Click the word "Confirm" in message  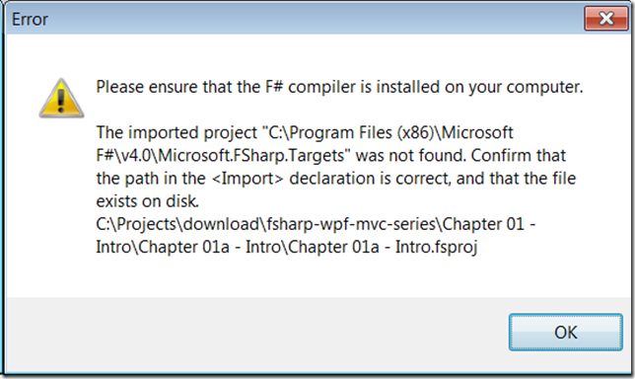(x=501, y=155)
